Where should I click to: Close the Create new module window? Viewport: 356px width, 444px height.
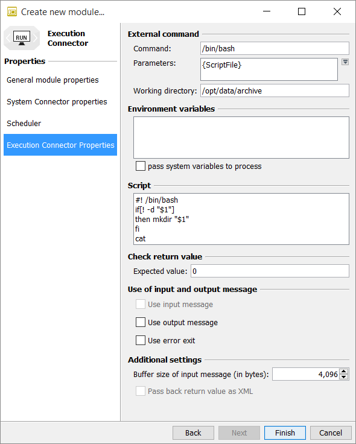click(x=337, y=11)
